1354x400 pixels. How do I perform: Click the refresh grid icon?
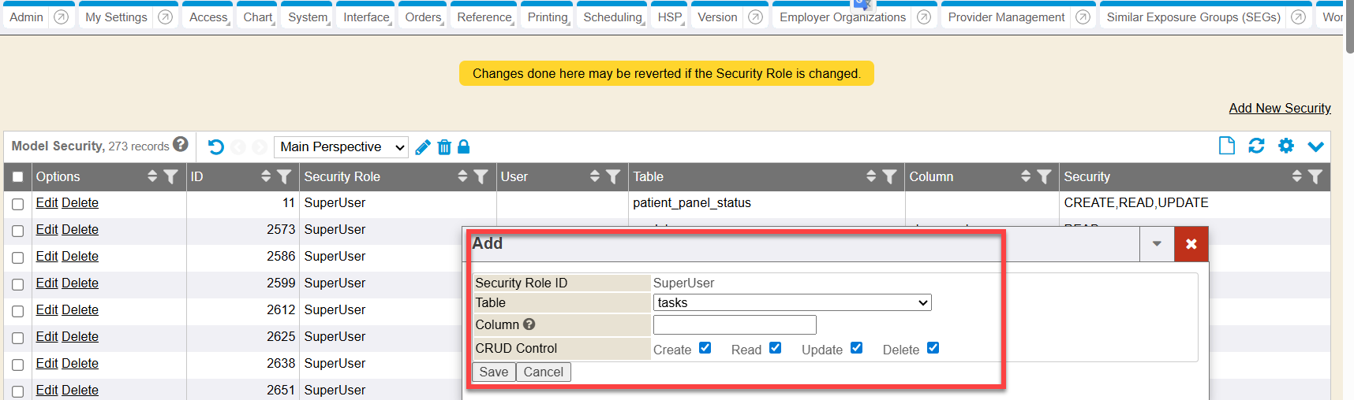tap(1256, 146)
